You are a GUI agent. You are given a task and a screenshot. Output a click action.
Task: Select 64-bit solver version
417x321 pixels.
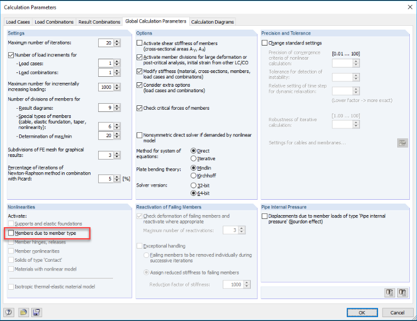click(194, 193)
